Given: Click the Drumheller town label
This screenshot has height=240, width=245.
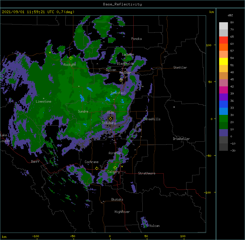Looking at the screenshot, I should coord(181,139).
